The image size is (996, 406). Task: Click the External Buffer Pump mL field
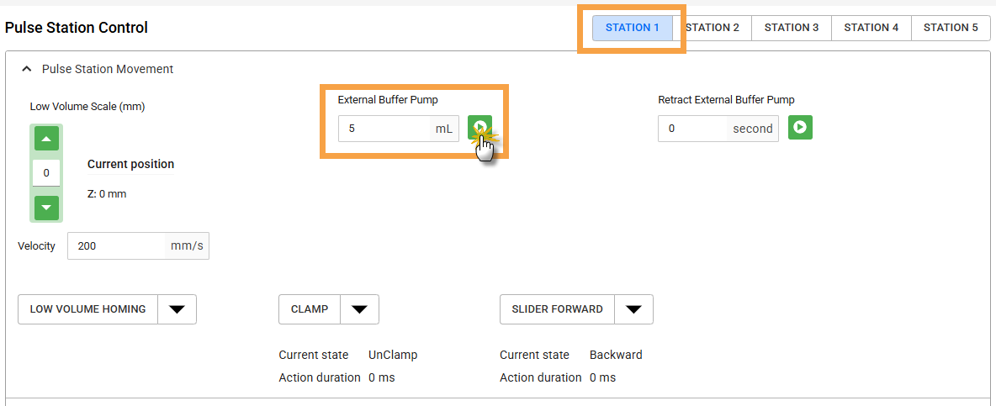click(x=385, y=129)
